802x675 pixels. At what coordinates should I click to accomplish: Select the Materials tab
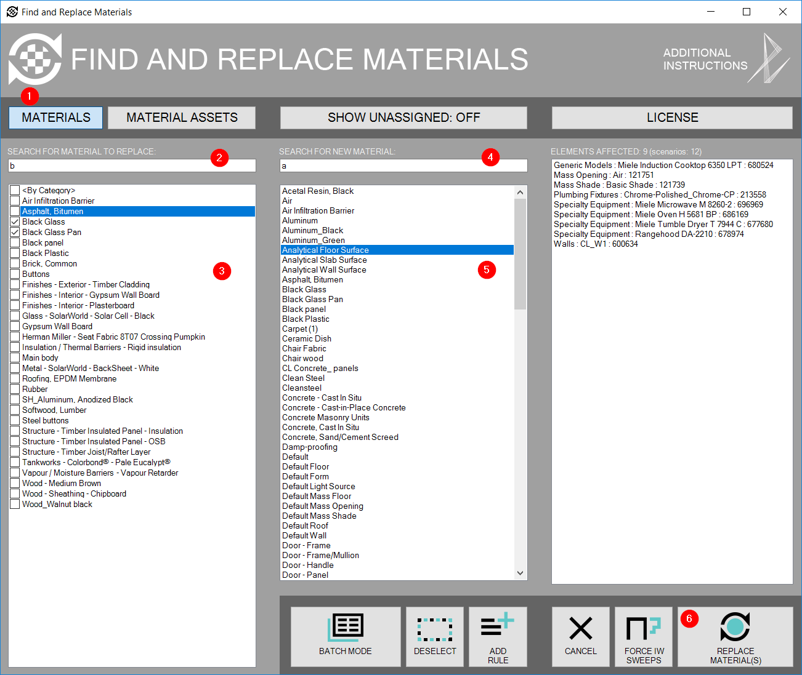click(x=55, y=117)
